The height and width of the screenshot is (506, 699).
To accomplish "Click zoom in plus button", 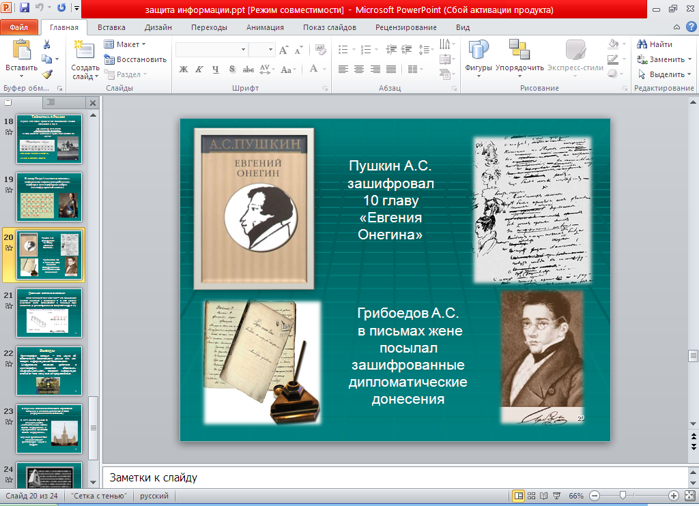I will [x=674, y=496].
